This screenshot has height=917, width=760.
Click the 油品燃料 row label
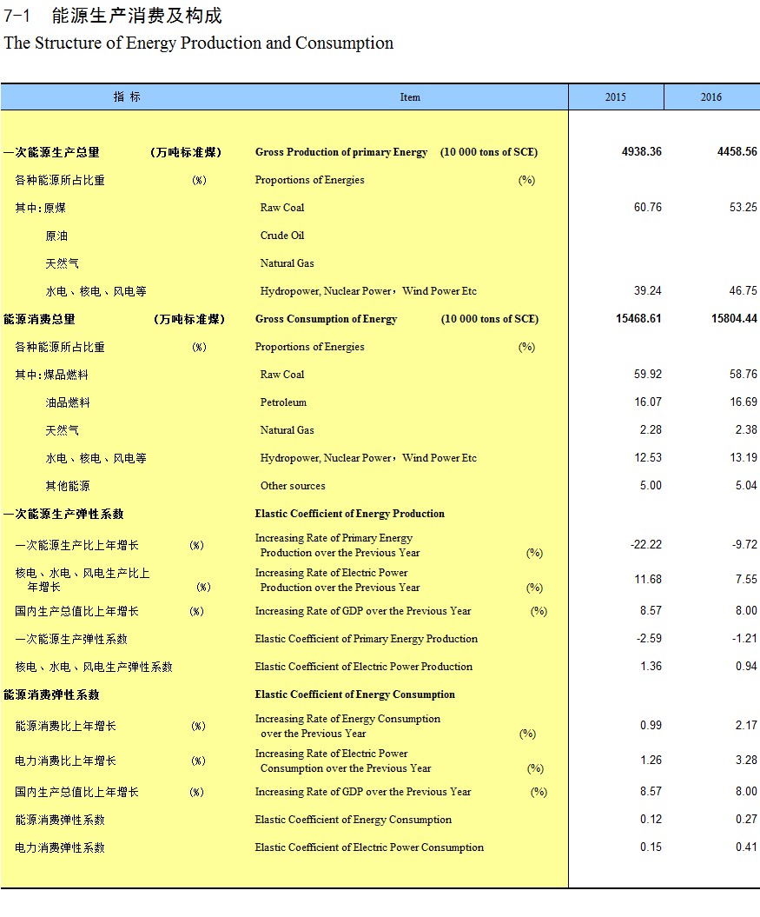(x=68, y=402)
